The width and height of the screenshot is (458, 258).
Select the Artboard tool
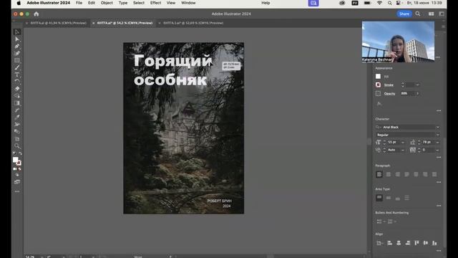(17, 138)
